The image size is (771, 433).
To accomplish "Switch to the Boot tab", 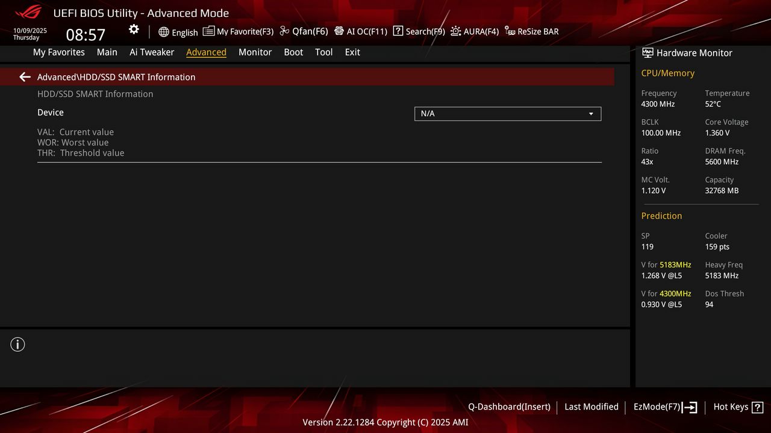I will [x=293, y=52].
